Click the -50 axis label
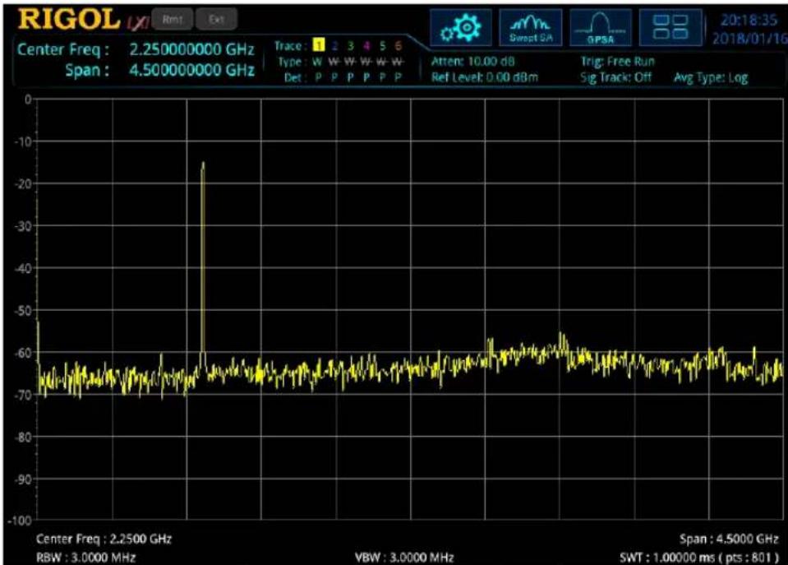788x565 pixels. tap(23, 310)
